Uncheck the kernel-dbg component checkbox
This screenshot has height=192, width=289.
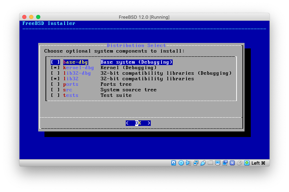coord(55,68)
